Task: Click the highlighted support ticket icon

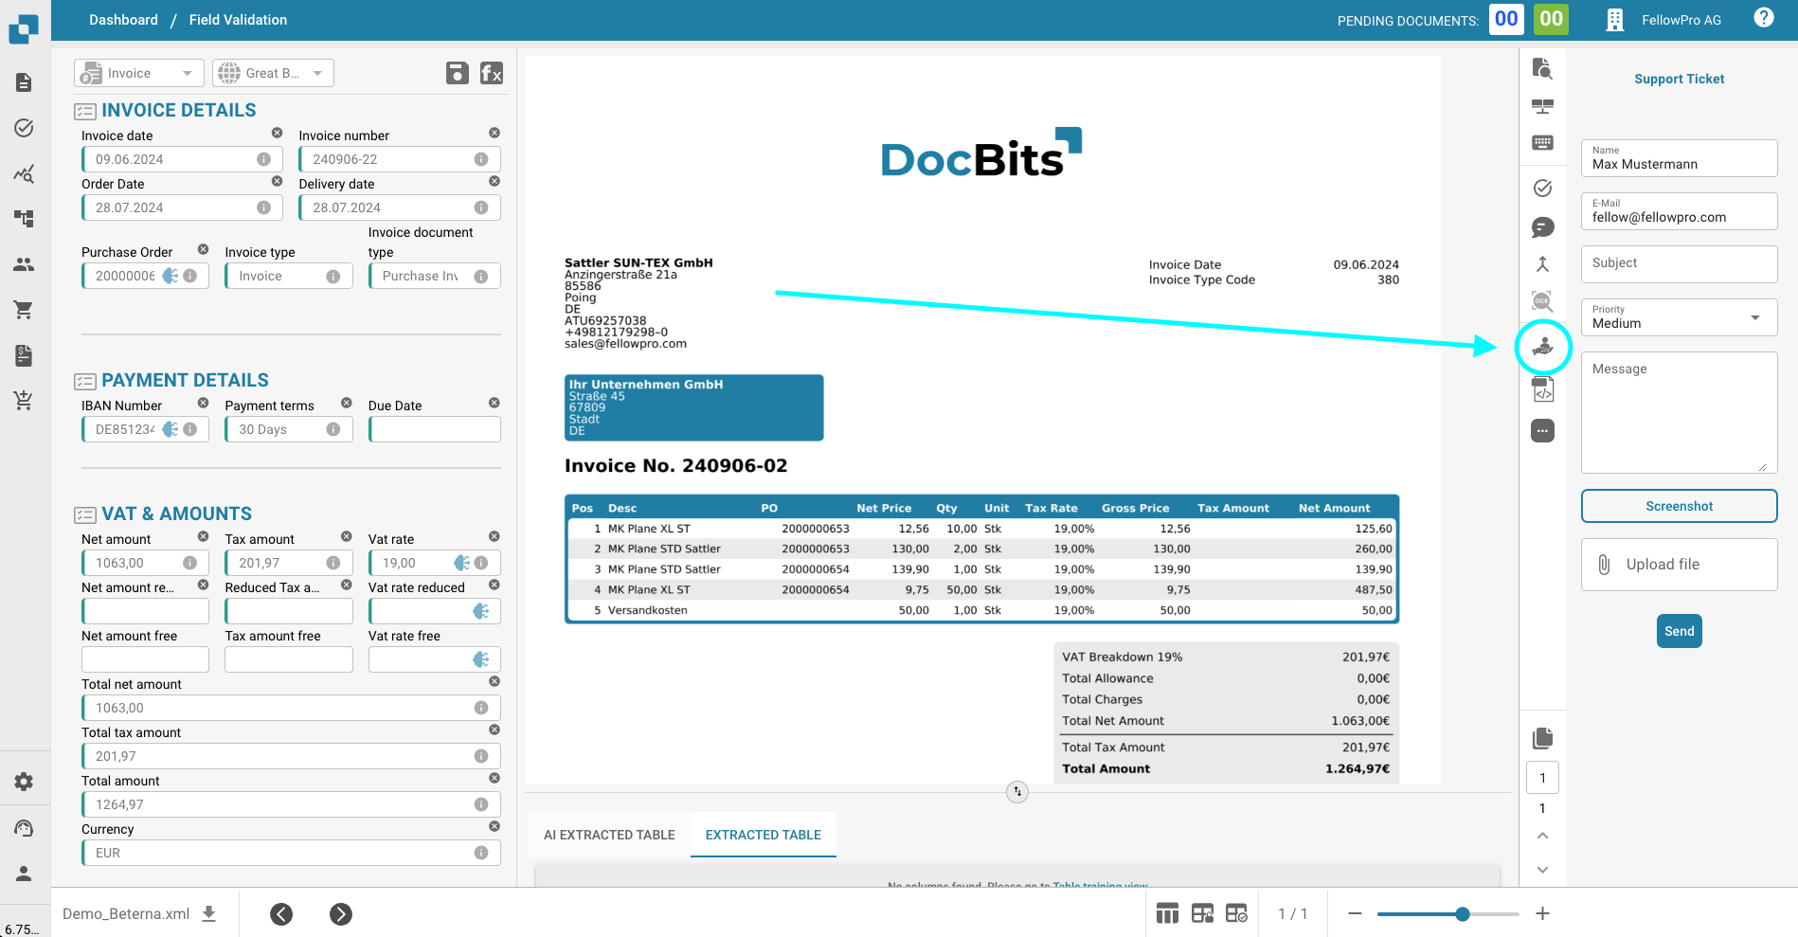Action: pyautogui.click(x=1542, y=348)
